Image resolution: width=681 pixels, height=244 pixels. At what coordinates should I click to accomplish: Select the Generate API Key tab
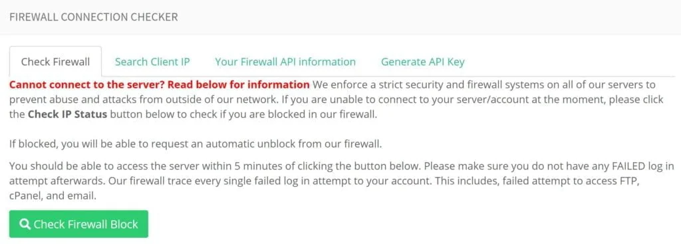pyautogui.click(x=422, y=62)
